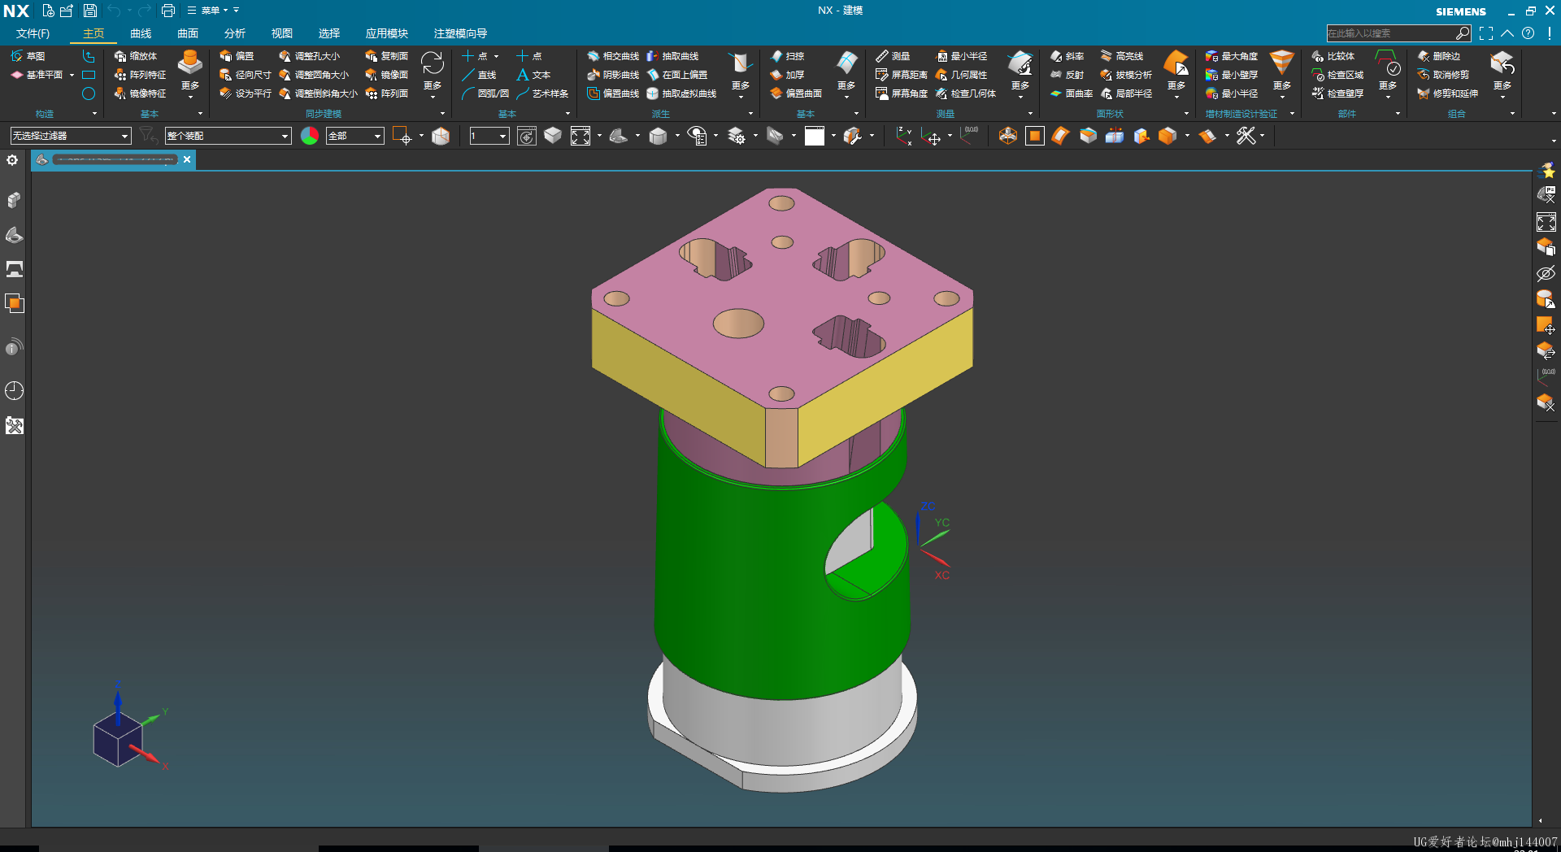Toggle the selection intent cube icon

(x=441, y=136)
